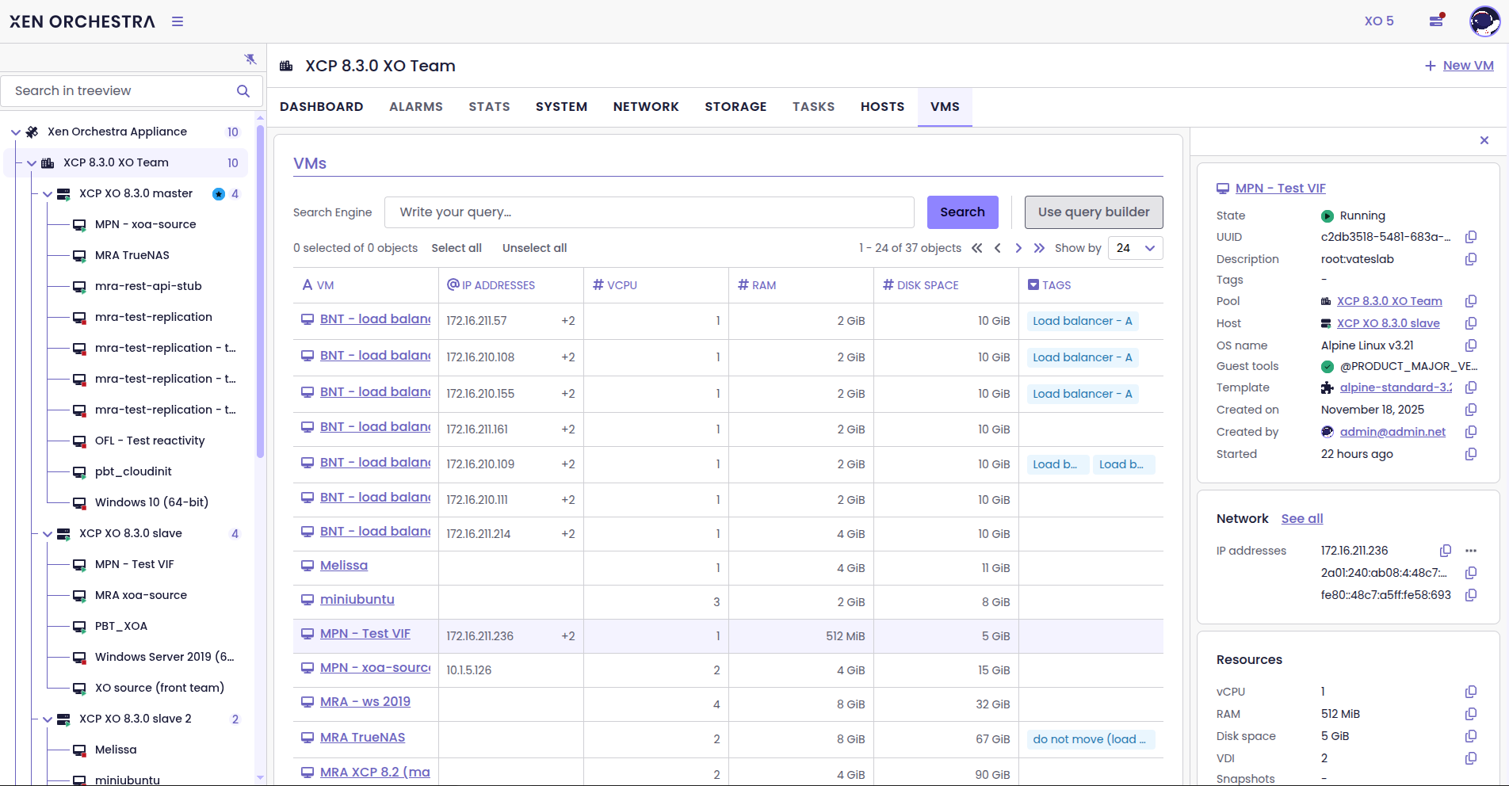The height and width of the screenshot is (786, 1509).
Task: Click the treeview search magnifier icon
Action: (x=243, y=91)
